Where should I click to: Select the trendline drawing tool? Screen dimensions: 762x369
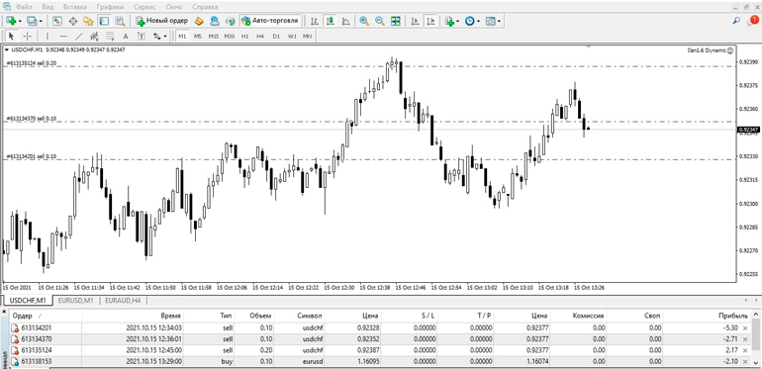(x=78, y=36)
